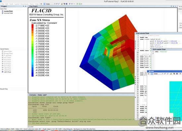Click the check-mark icon in main toolbar
Image resolution: width=182 pixels, height=131 pixels.
point(69,4)
